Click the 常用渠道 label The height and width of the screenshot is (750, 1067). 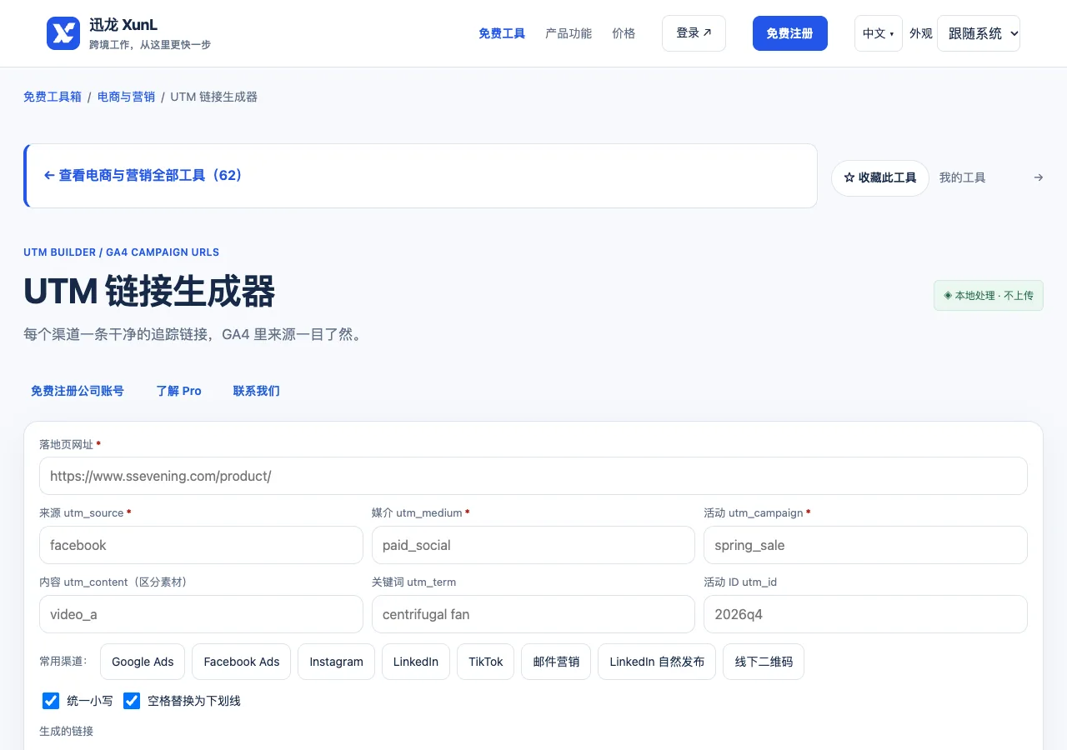click(63, 661)
